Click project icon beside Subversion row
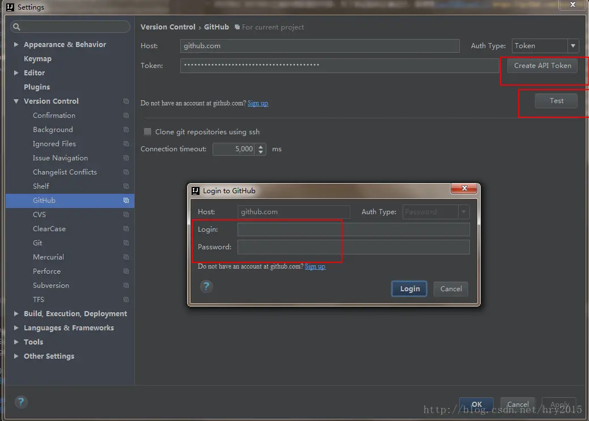The width and height of the screenshot is (589, 421). click(126, 286)
